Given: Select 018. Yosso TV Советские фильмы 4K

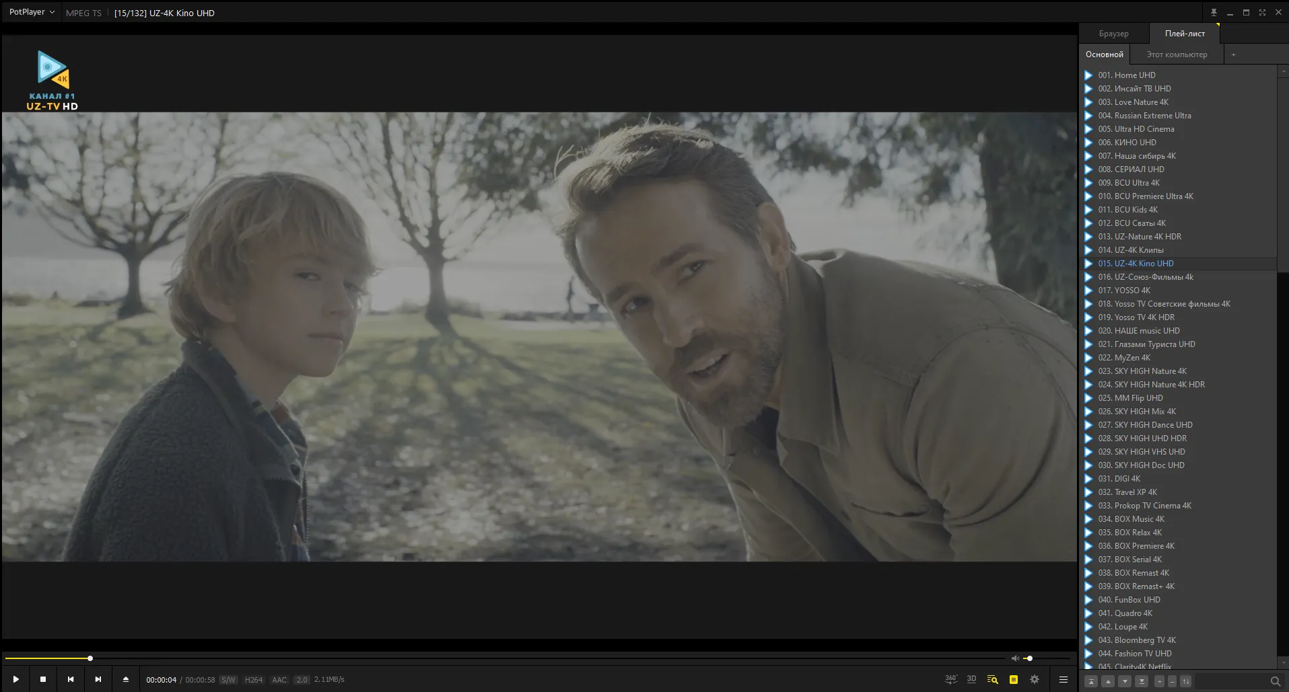Looking at the screenshot, I should pyautogui.click(x=1178, y=304).
